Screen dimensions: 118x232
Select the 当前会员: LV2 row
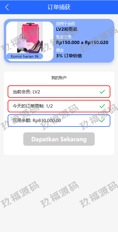[59, 92]
